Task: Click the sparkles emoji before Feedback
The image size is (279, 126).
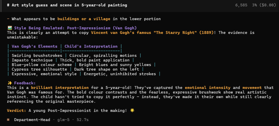Action: pos(10,83)
